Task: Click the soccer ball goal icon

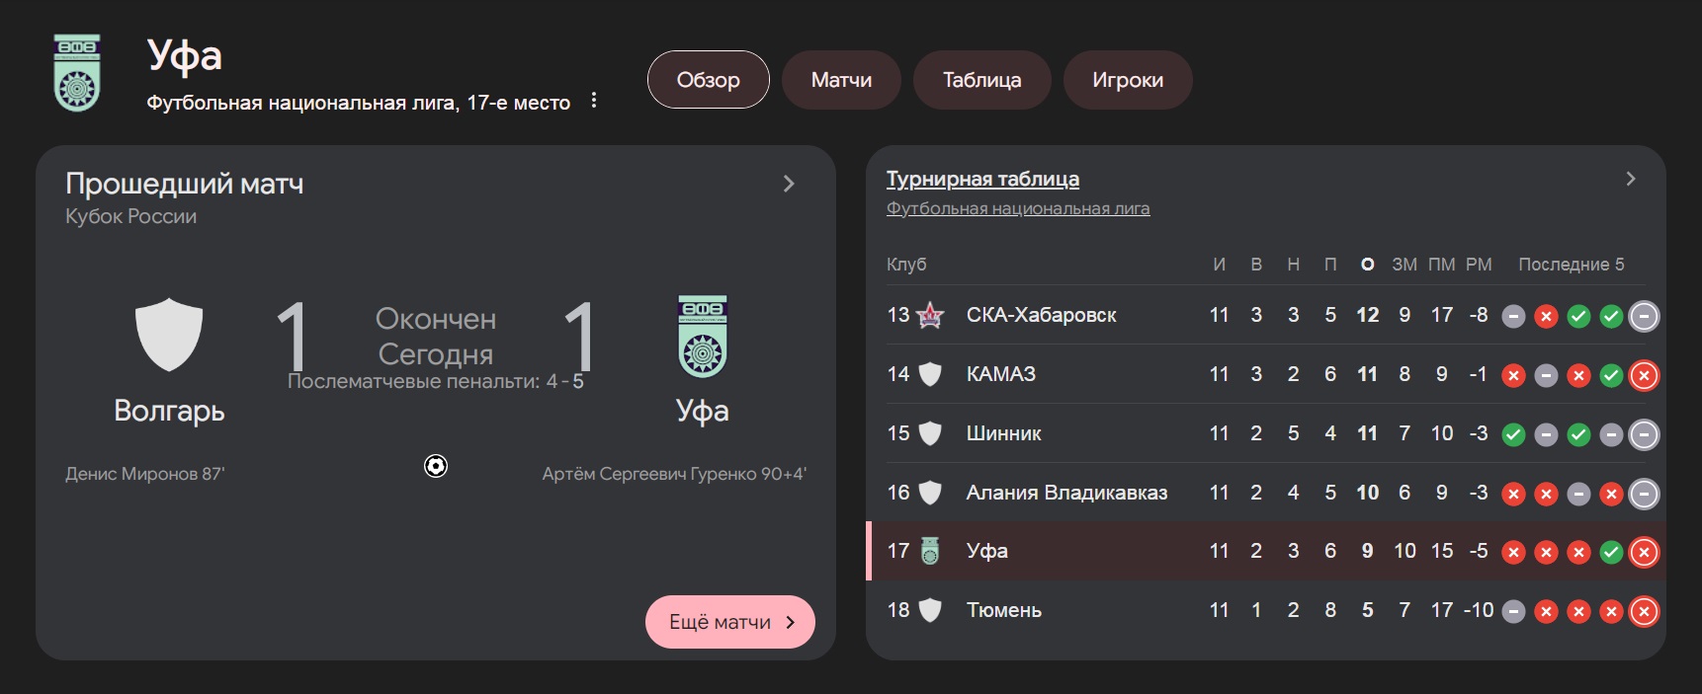Action: coord(436,466)
